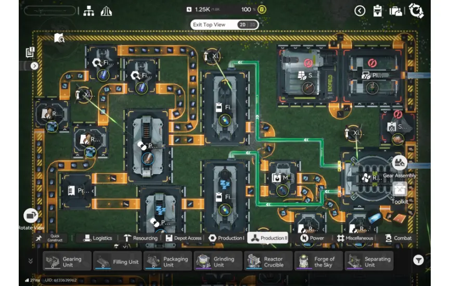Image resolution: width=450 pixels, height=286 pixels.
Task: Open the Toolkit icon
Action: pyautogui.click(x=400, y=190)
